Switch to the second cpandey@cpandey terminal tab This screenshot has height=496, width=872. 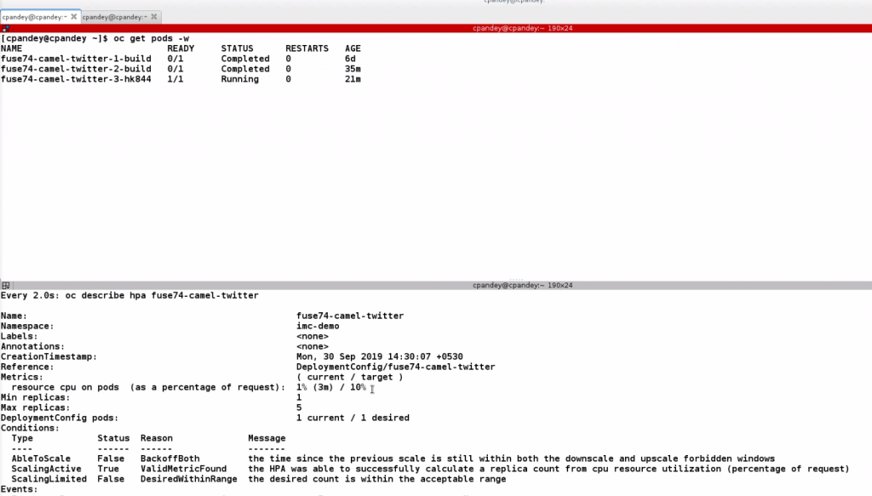point(116,17)
